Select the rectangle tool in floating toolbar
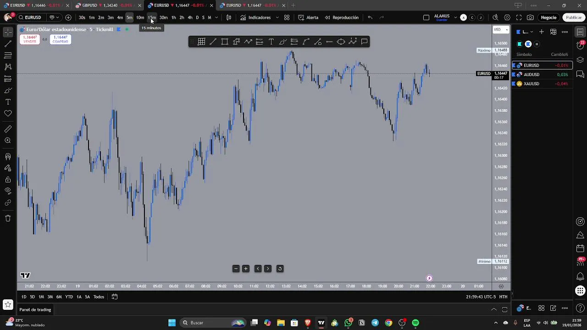 click(225, 42)
